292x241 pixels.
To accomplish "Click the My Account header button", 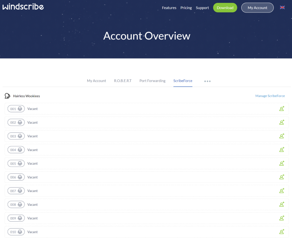I will coord(257,8).
